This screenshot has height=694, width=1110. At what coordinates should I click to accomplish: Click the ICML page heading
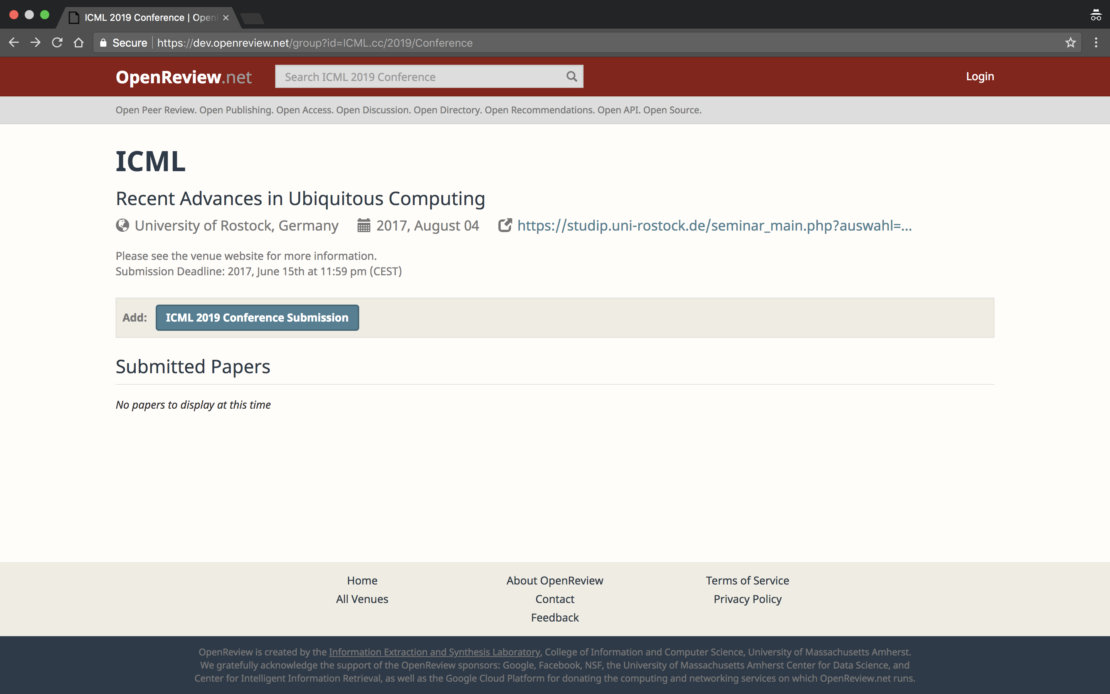150,162
